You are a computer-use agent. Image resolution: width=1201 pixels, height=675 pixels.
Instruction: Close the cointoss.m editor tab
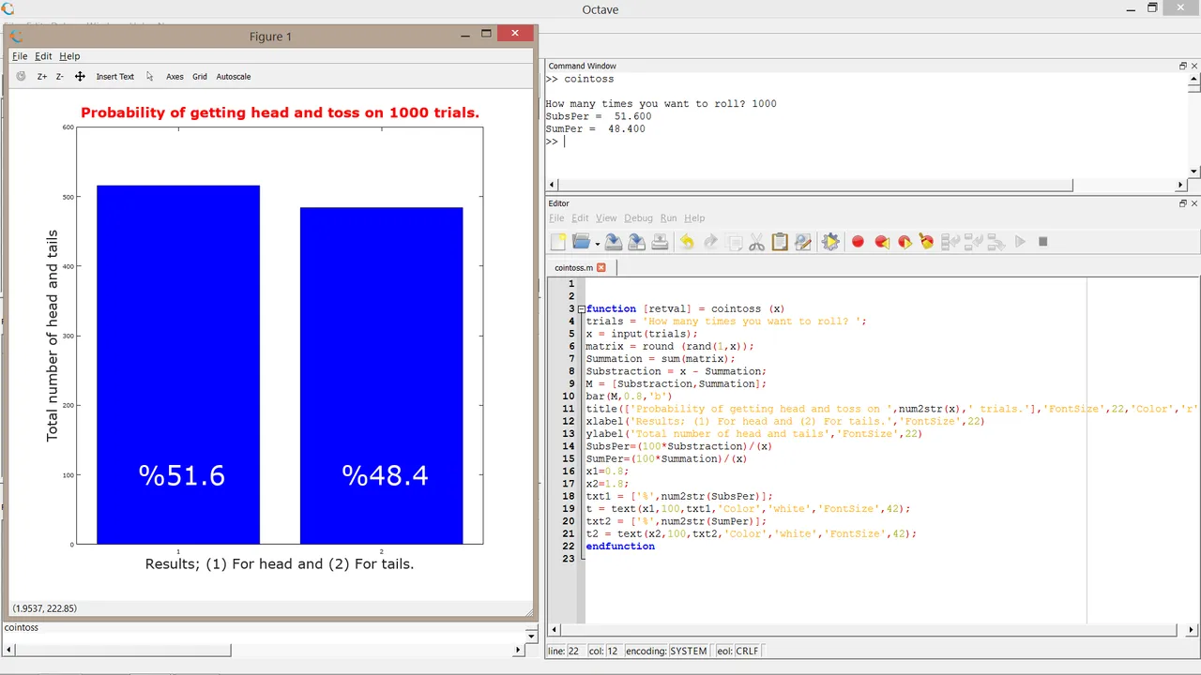[x=601, y=267]
